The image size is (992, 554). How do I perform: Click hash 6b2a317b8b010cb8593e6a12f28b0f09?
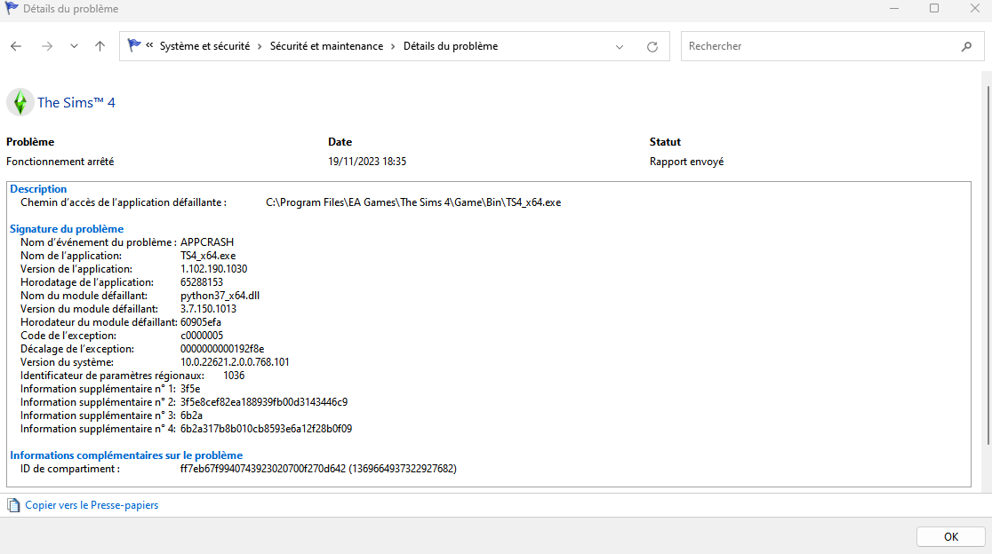point(267,429)
